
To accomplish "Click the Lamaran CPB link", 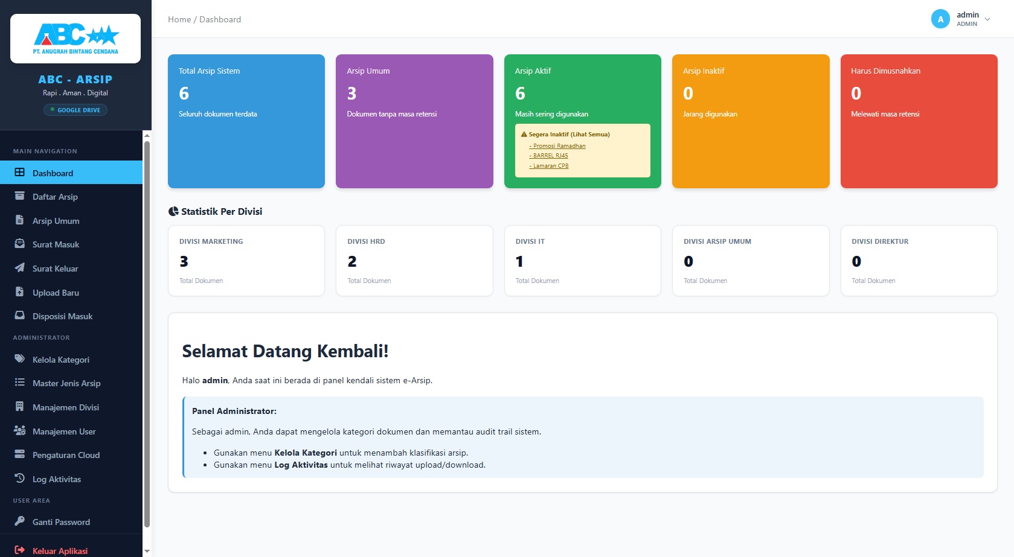I will pyautogui.click(x=549, y=166).
